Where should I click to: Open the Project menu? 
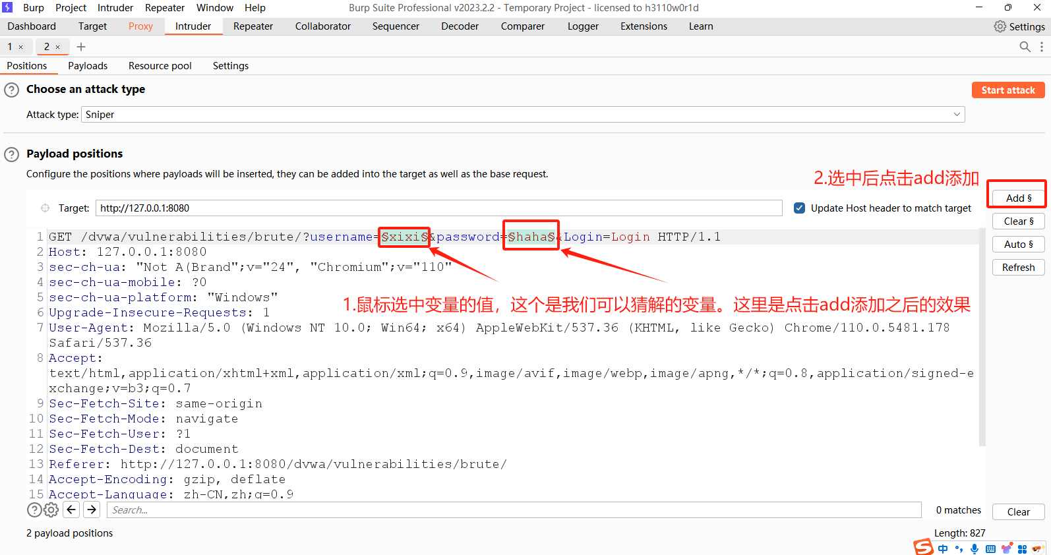tap(71, 8)
